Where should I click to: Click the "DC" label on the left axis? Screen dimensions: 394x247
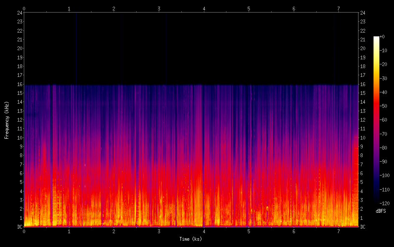(19, 227)
